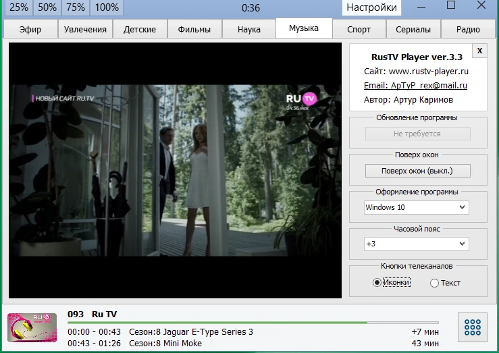Open the Часовой пояс +3 dropdown
The image size is (499, 353).
click(416, 244)
